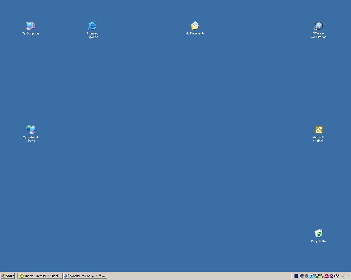
Task: Click the volume speaker tray icon
Action: coord(307,276)
